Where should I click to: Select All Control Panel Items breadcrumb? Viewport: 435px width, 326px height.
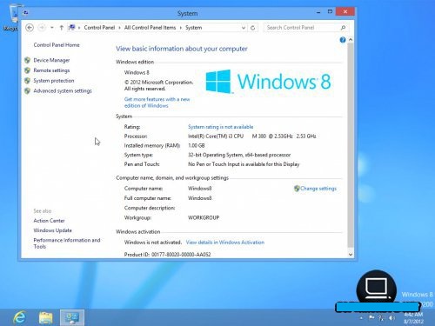click(x=150, y=28)
